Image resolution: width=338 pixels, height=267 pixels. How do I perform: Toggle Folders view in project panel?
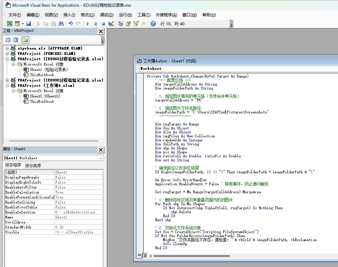pyautogui.click(x=25, y=40)
